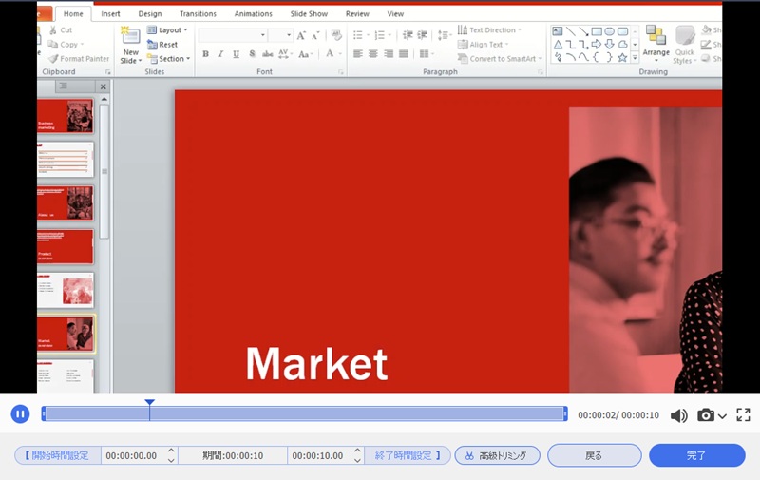Open the Section dropdown
Image resolution: width=760 pixels, height=480 pixels.
169,59
